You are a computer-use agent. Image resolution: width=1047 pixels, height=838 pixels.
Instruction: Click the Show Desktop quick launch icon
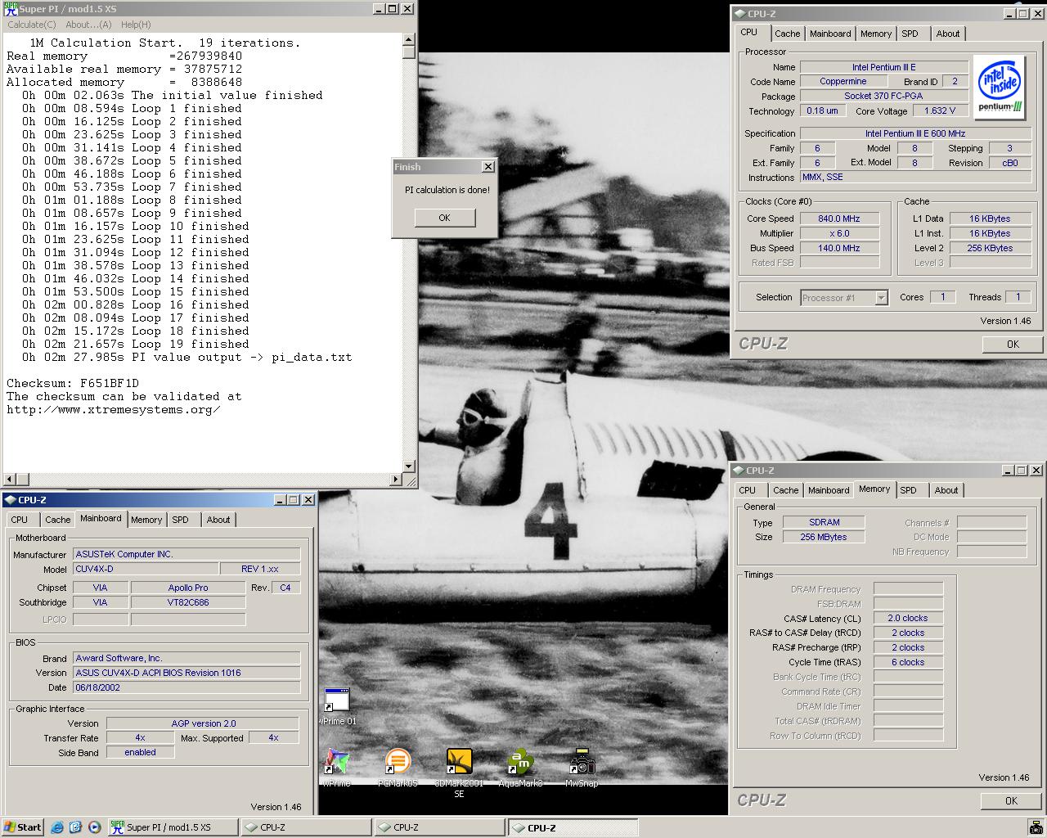[x=76, y=827]
